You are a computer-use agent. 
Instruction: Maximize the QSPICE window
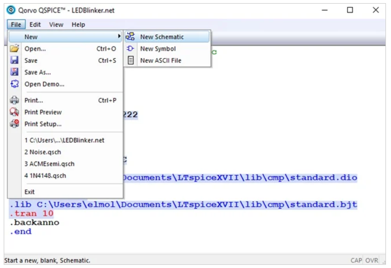click(350, 10)
